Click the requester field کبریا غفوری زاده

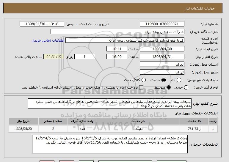[125, 40]
